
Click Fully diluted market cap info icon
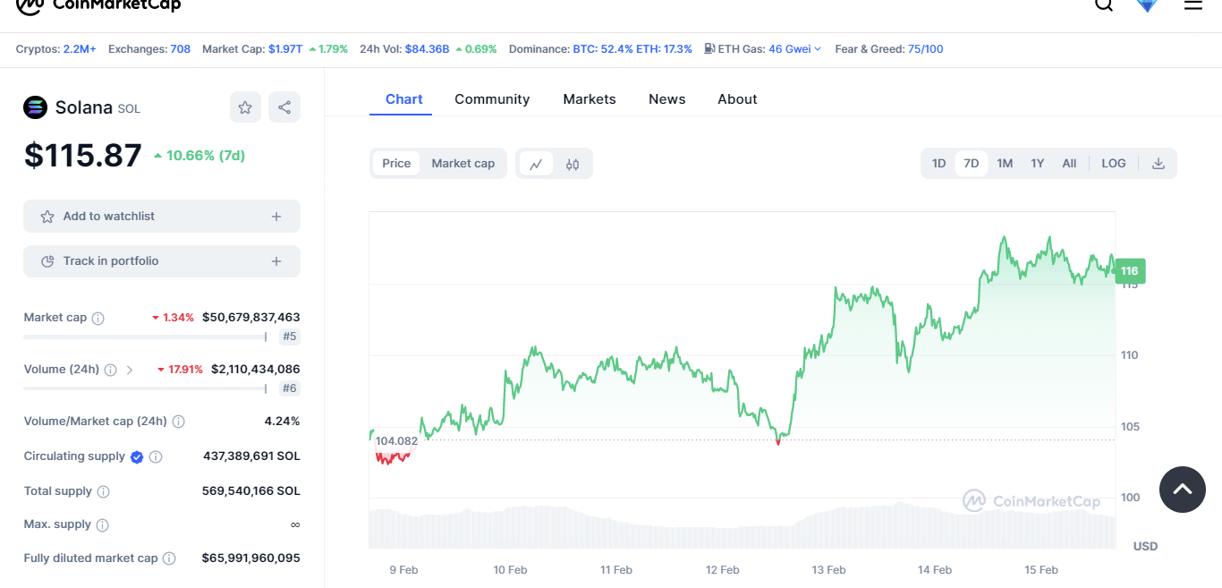169,558
